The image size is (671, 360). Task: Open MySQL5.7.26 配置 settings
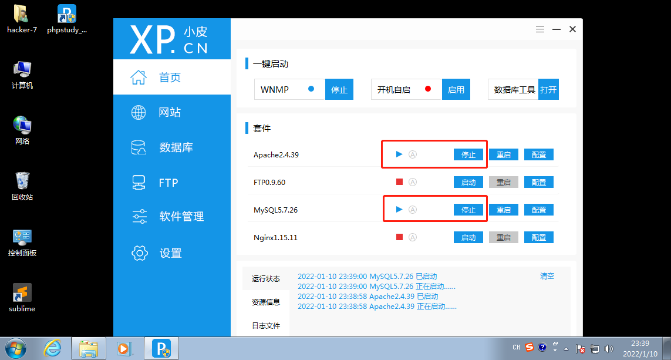tap(539, 210)
